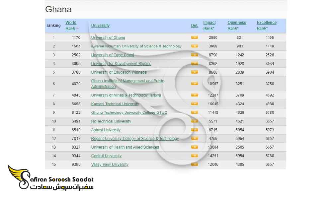Open Kwame Nkrumah University of Science & Technology link

coord(136,46)
